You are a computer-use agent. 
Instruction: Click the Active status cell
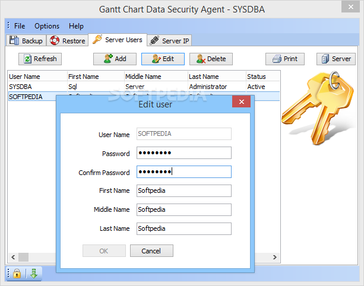[x=256, y=87]
